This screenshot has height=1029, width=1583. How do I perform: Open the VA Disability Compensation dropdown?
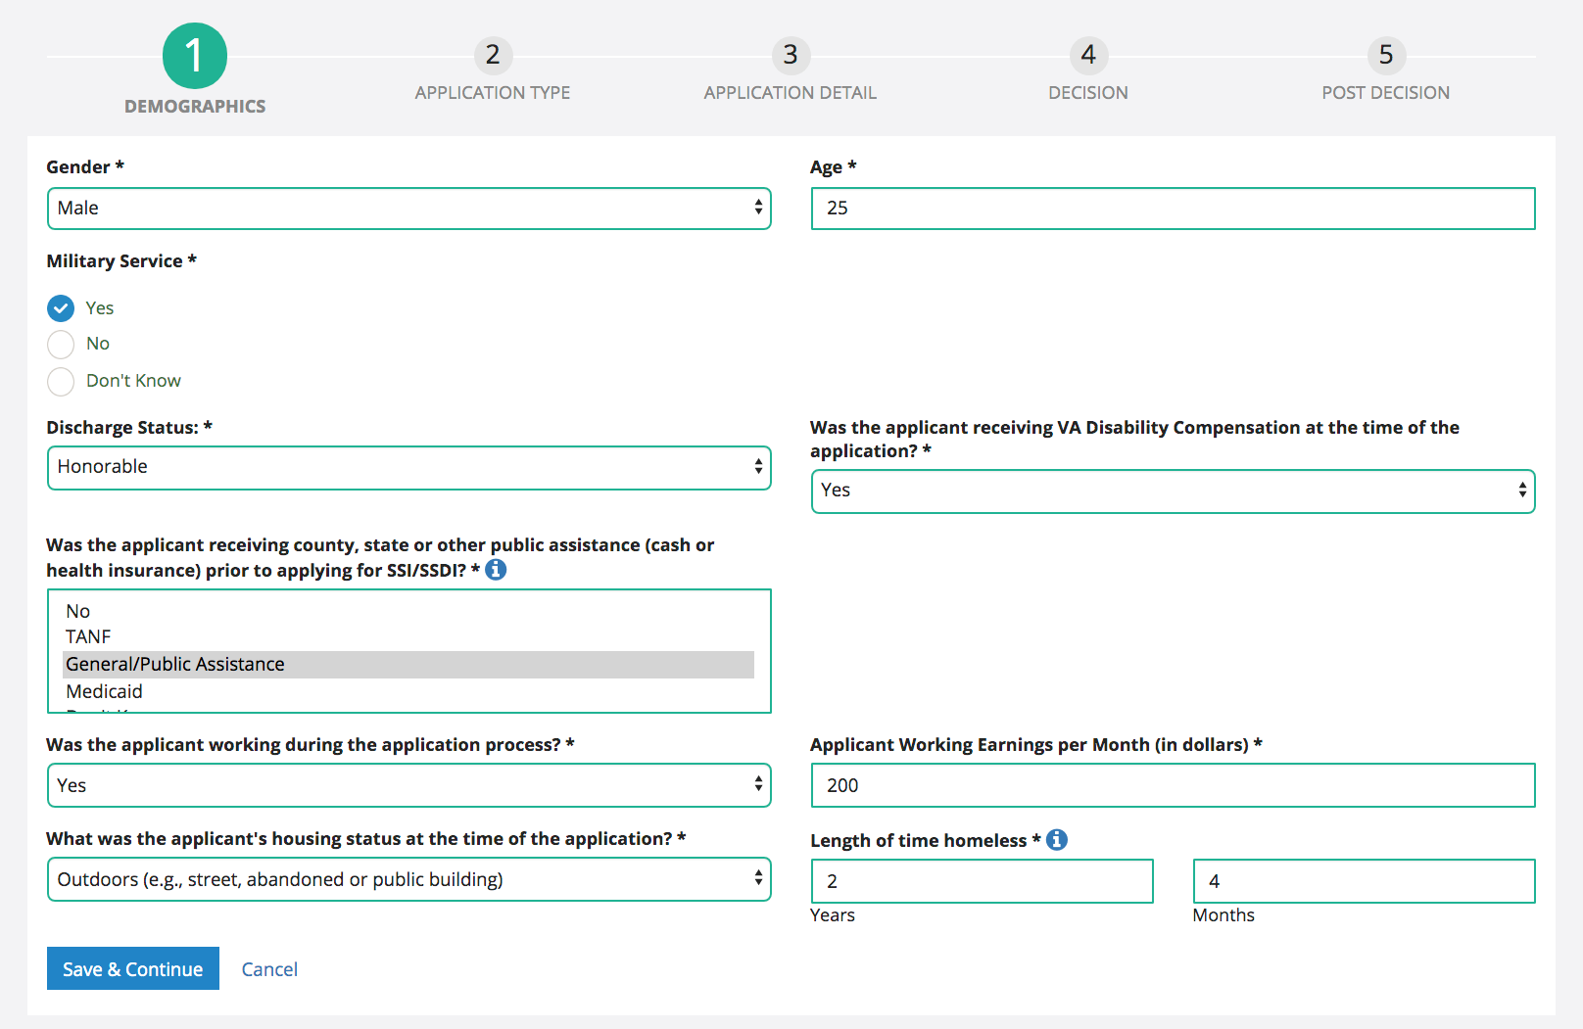1173,491
